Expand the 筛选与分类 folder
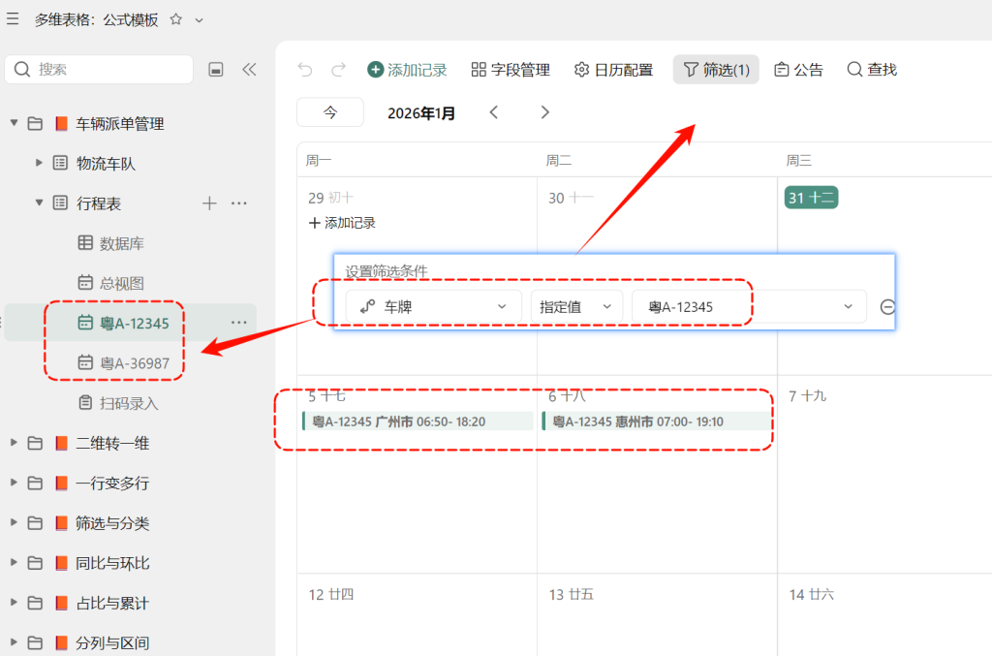This screenshot has width=992, height=656. click(14, 522)
